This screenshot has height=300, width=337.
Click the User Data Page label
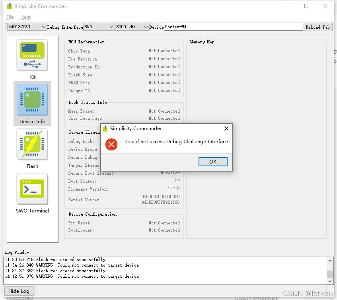pyautogui.click(x=86, y=119)
